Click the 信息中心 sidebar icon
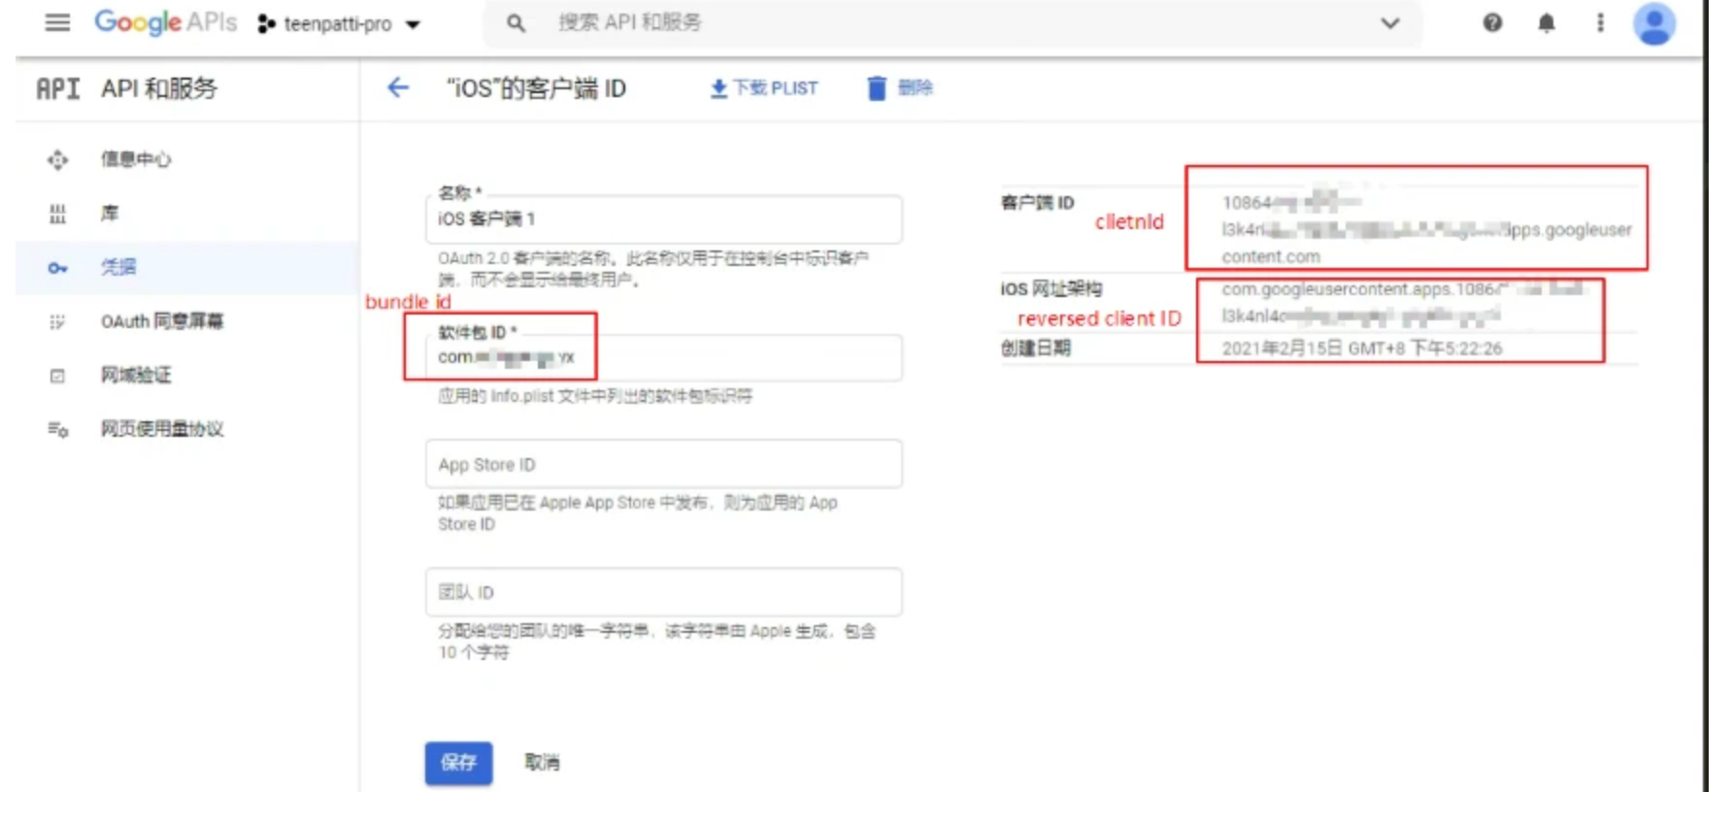Image resolution: width=1732 pixels, height=825 pixels. point(57,159)
